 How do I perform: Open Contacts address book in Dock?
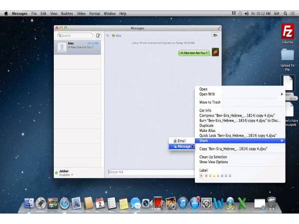point(88,203)
